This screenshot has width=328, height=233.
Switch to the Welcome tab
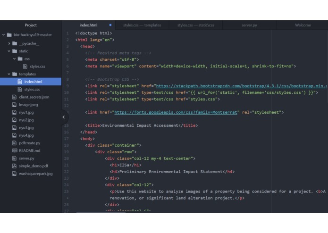pos(303,25)
